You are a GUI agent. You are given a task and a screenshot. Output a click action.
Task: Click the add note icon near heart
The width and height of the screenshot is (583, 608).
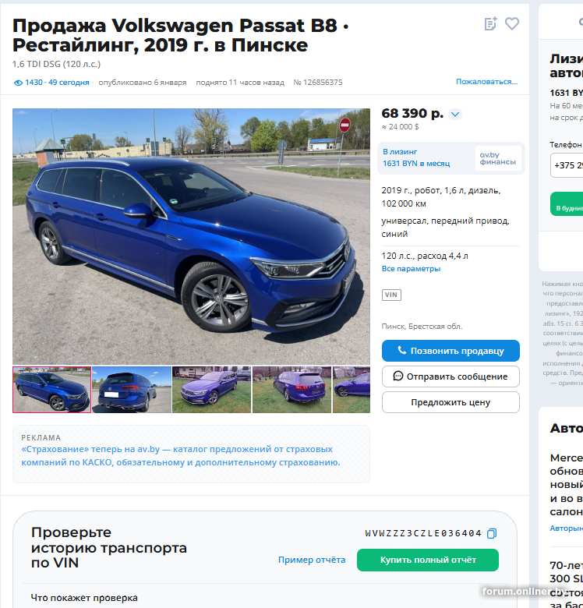click(x=490, y=23)
